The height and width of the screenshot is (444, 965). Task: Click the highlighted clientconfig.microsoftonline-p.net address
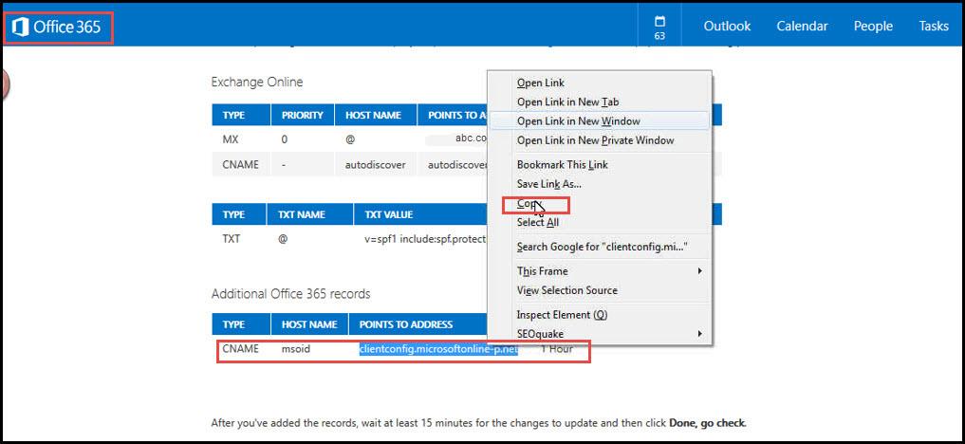coord(438,349)
